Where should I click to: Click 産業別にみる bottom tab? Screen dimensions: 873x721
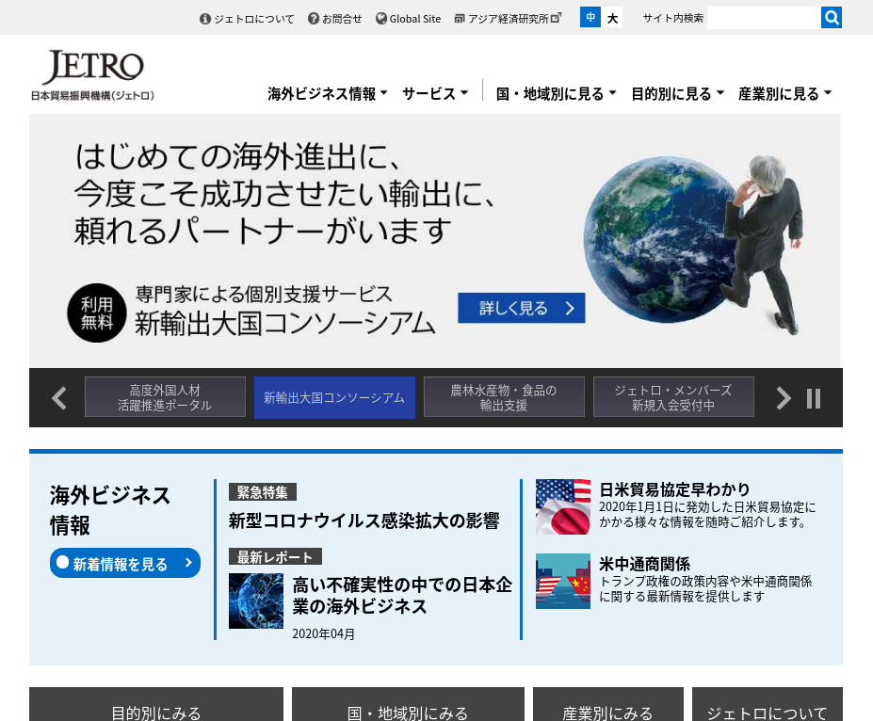click(608, 704)
